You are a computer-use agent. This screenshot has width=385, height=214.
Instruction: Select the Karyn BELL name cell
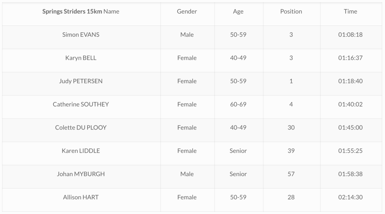pyautogui.click(x=81, y=58)
